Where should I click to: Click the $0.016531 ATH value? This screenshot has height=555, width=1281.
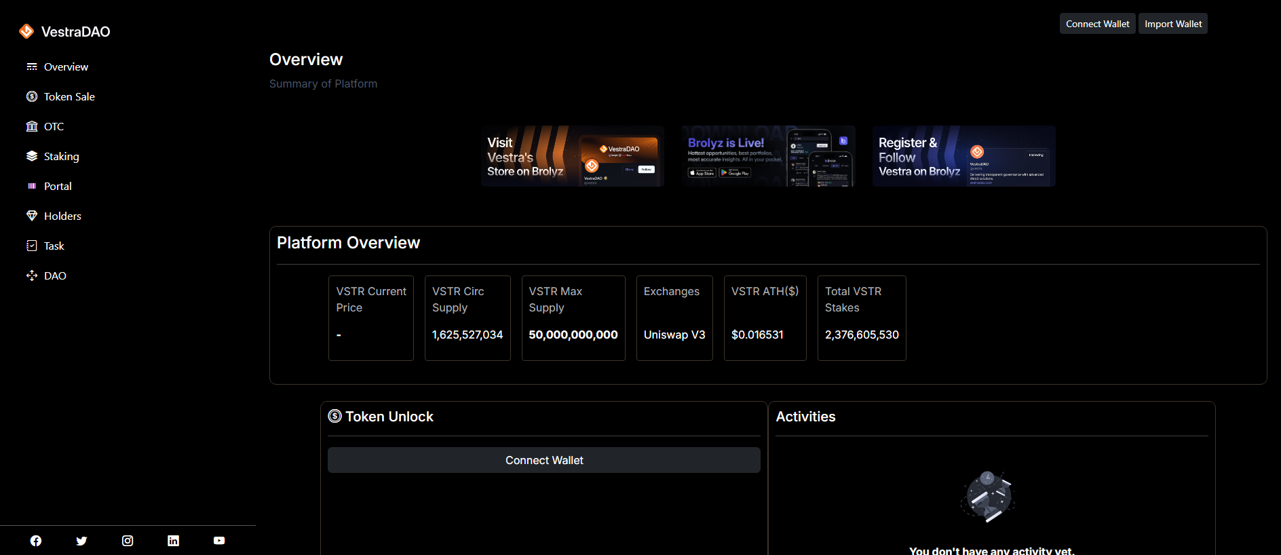tap(757, 334)
